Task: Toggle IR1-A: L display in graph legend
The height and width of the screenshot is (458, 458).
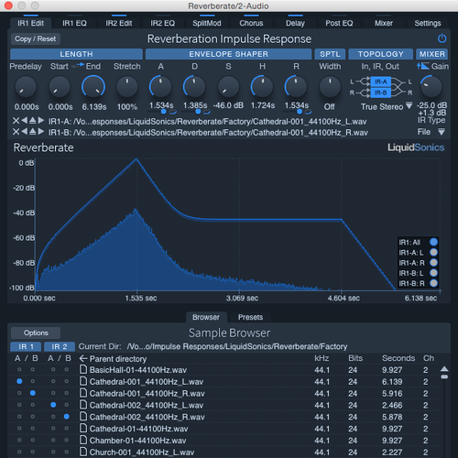Action: pyautogui.click(x=433, y=252)
